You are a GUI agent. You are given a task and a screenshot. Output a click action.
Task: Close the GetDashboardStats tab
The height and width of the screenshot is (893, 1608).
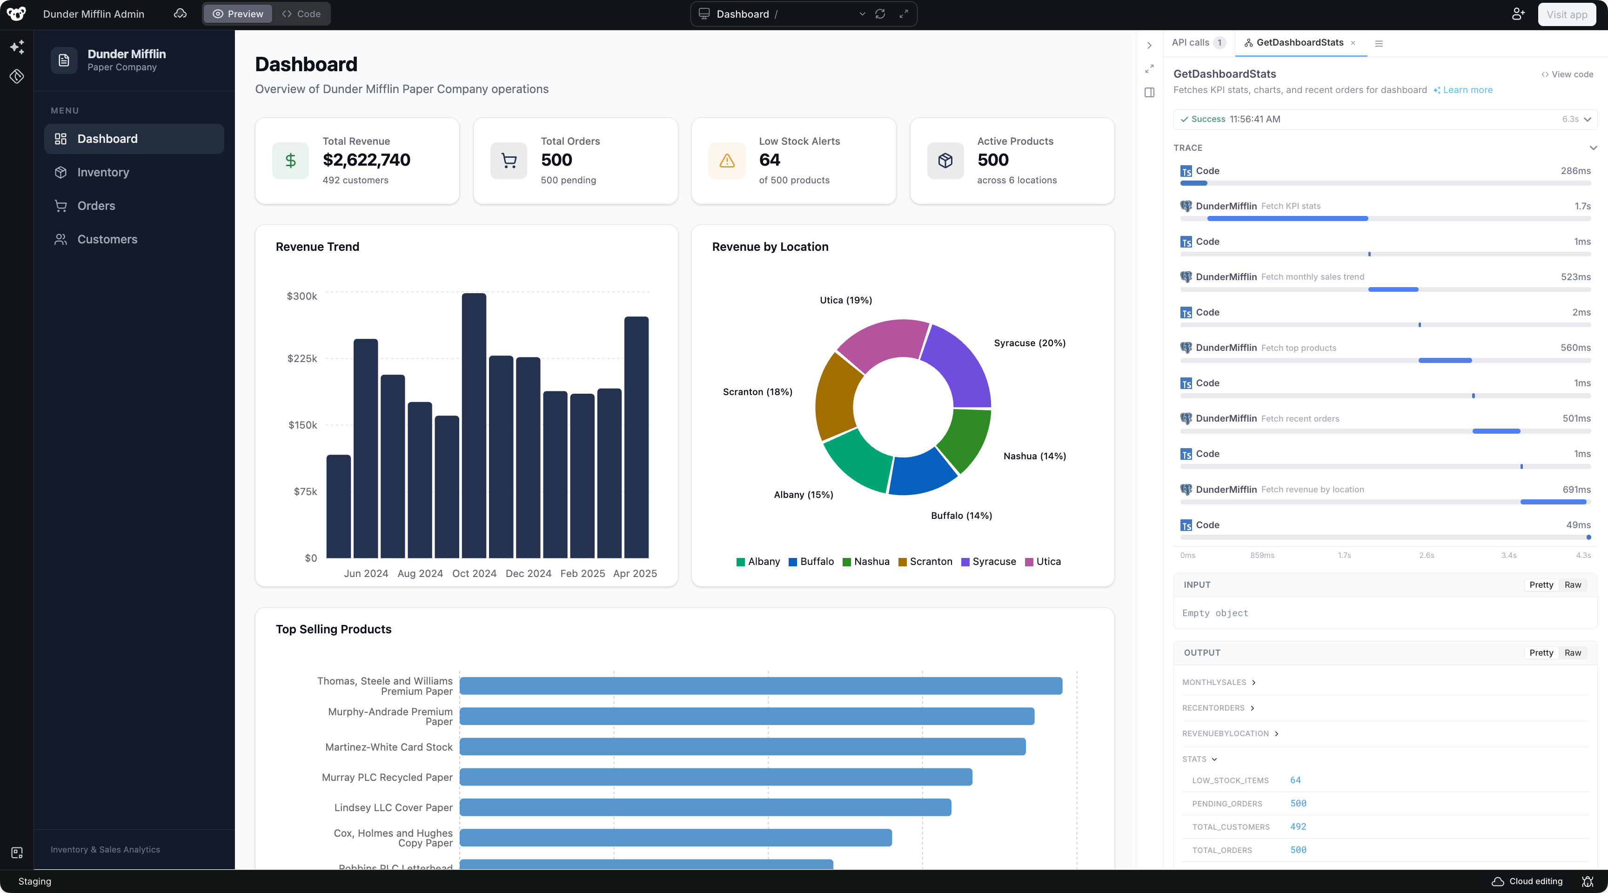(1353, 43)
